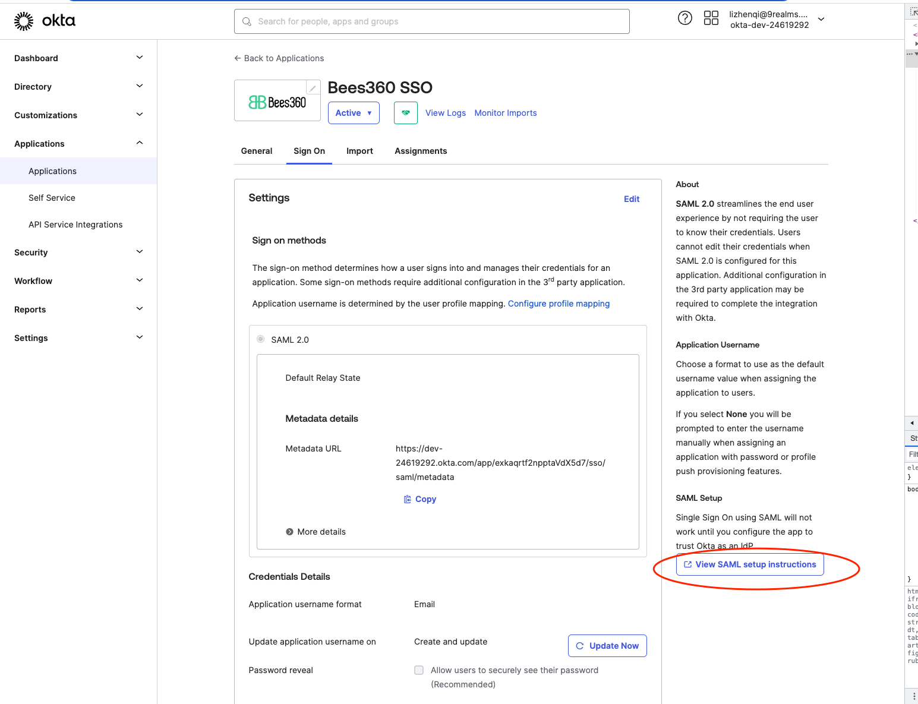Click Edit in Settings panel
Viewport: 918px width, 704px height.
pos(632,199)
